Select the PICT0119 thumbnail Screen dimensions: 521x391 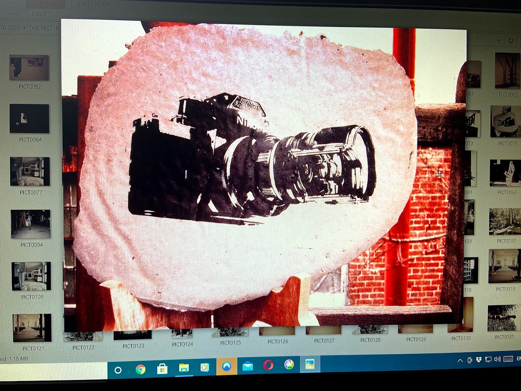point(504,266)
